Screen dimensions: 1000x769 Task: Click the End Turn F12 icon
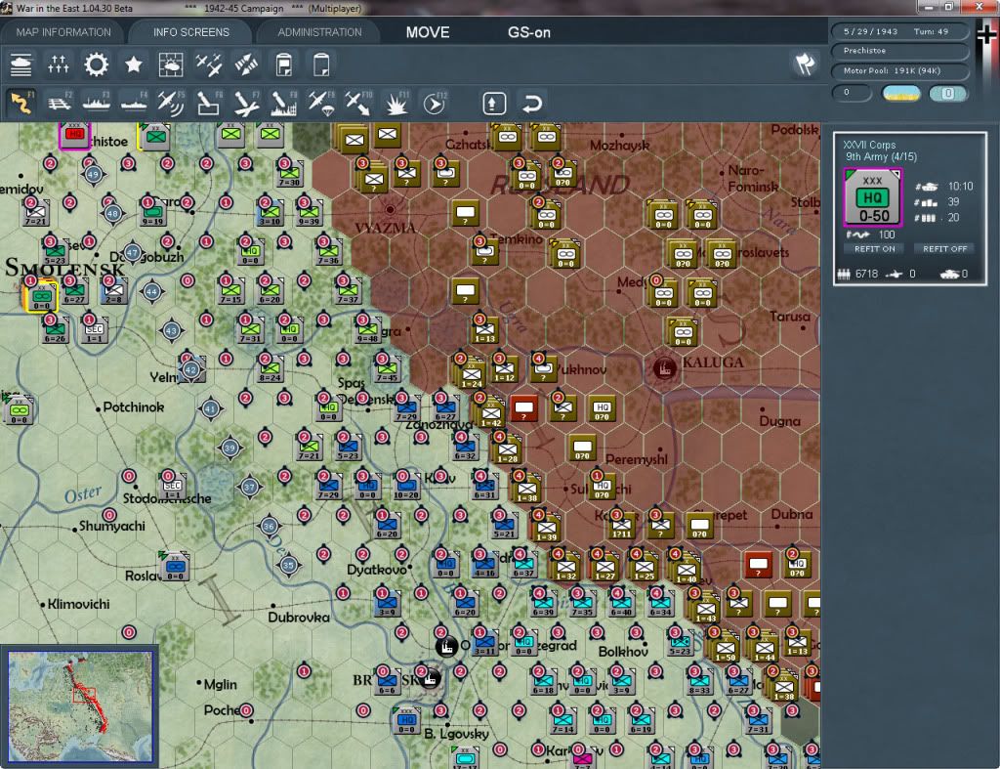click(x=435, y=104)
